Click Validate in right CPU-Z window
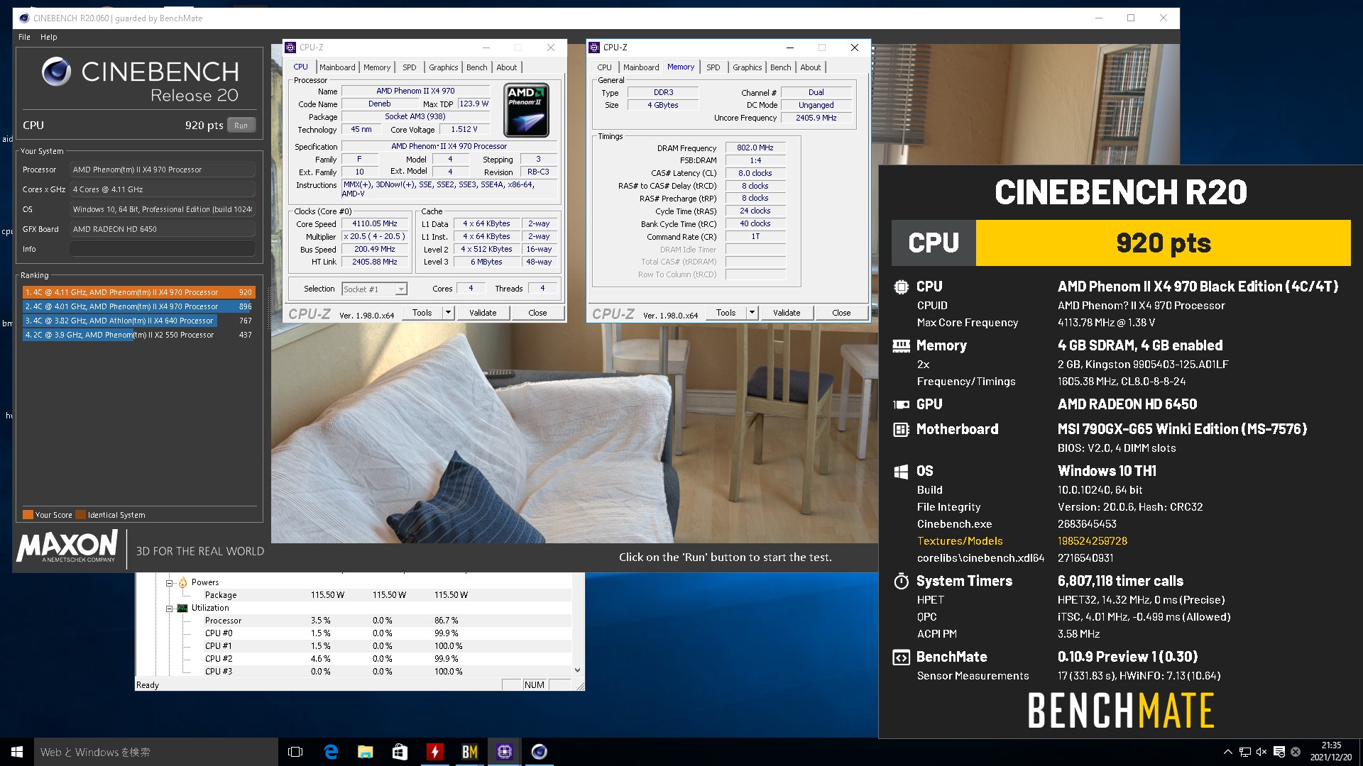Viewport: 1363px width, 766px height. (787, 313)
